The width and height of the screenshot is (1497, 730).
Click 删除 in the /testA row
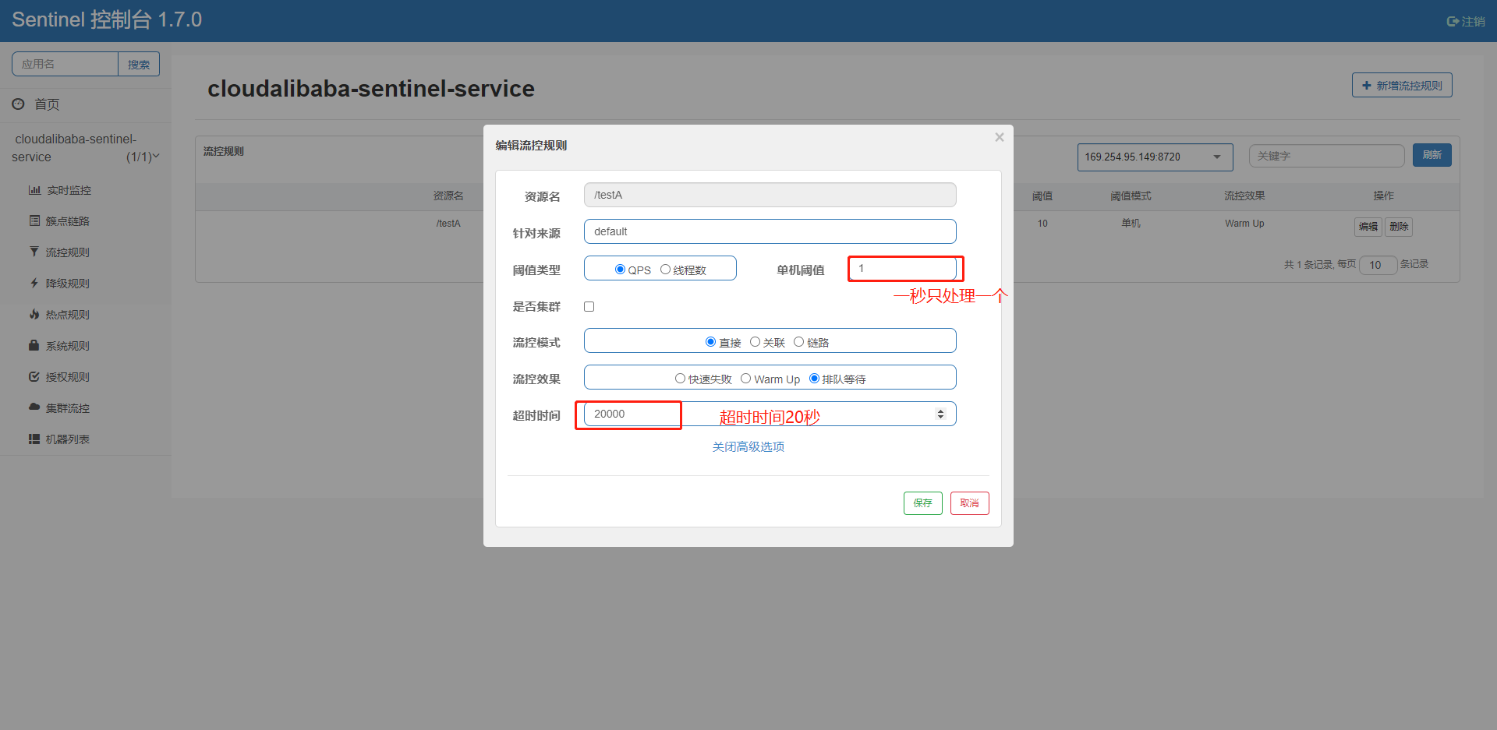click(1400, 227)
